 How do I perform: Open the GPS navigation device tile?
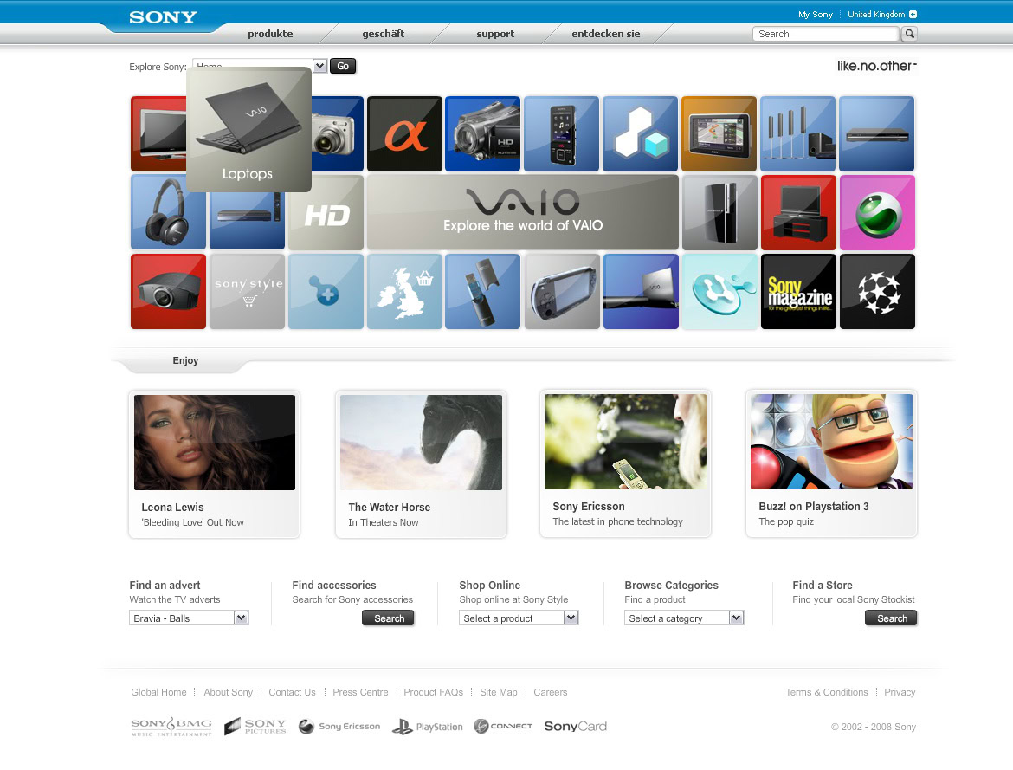click(x=719, y=134)
